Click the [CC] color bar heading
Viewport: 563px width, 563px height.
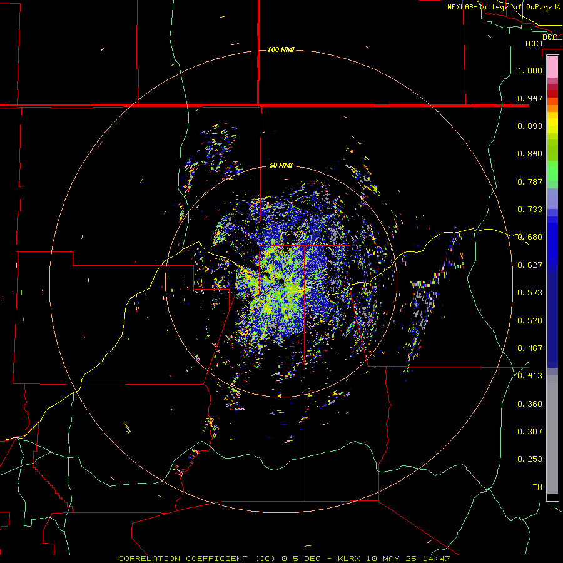tap(534, 43)
